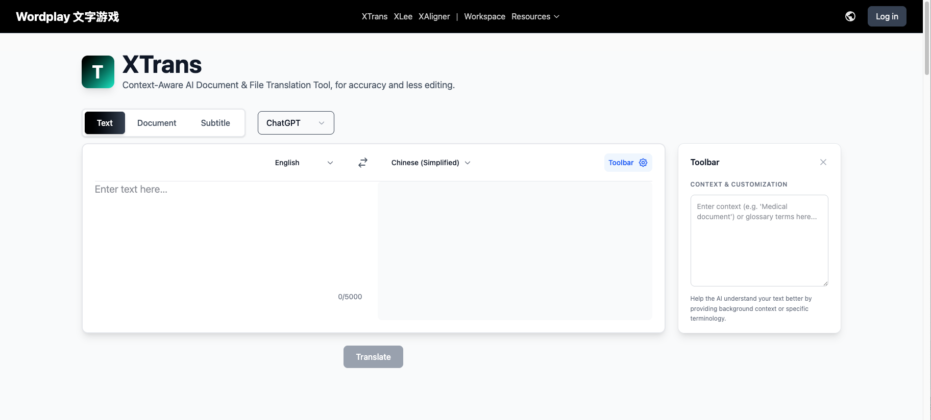Click the globe language icon in header

point(850,16)
